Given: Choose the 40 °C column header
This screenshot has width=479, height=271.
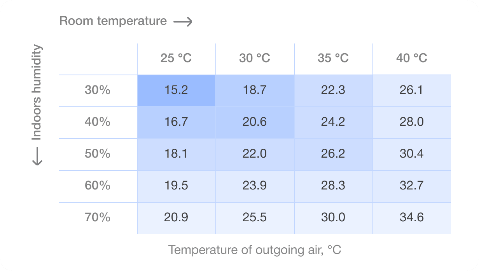Looking at the screenshot, I should click(412, 58).
